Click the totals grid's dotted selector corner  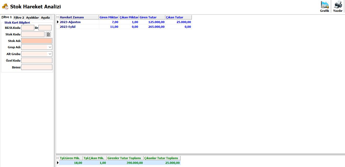point(58,158)
